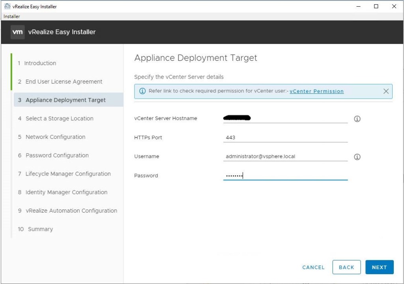Screen dimensions: 404x284
Task: Click info icon next to vCenter Server Hostname
Action: (357, 119)
